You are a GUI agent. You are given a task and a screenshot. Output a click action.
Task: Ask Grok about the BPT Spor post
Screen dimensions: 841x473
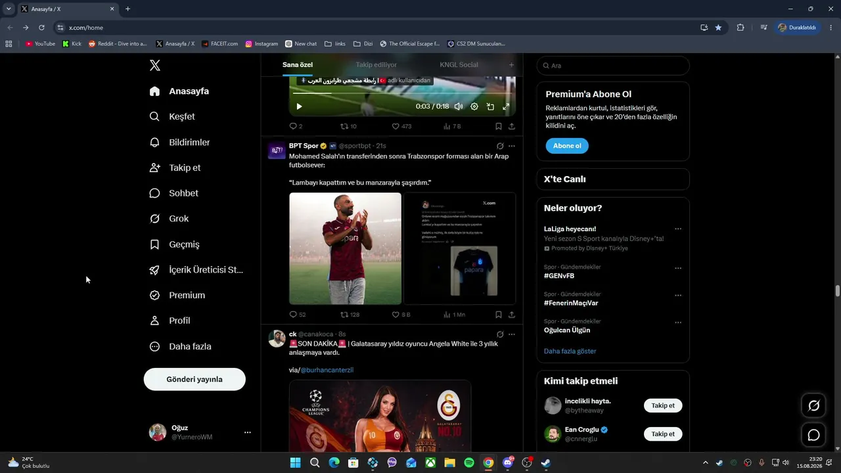tap(500, 146)
